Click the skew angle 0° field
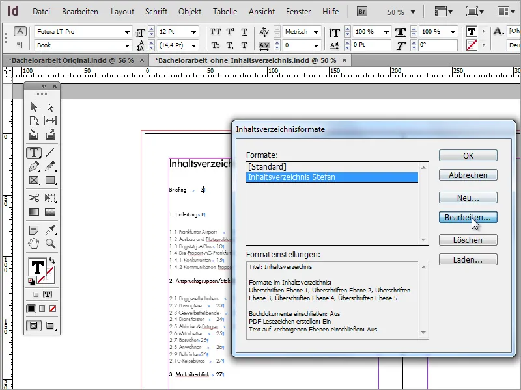This screenshot has height=390, width=521. point(438,45)
